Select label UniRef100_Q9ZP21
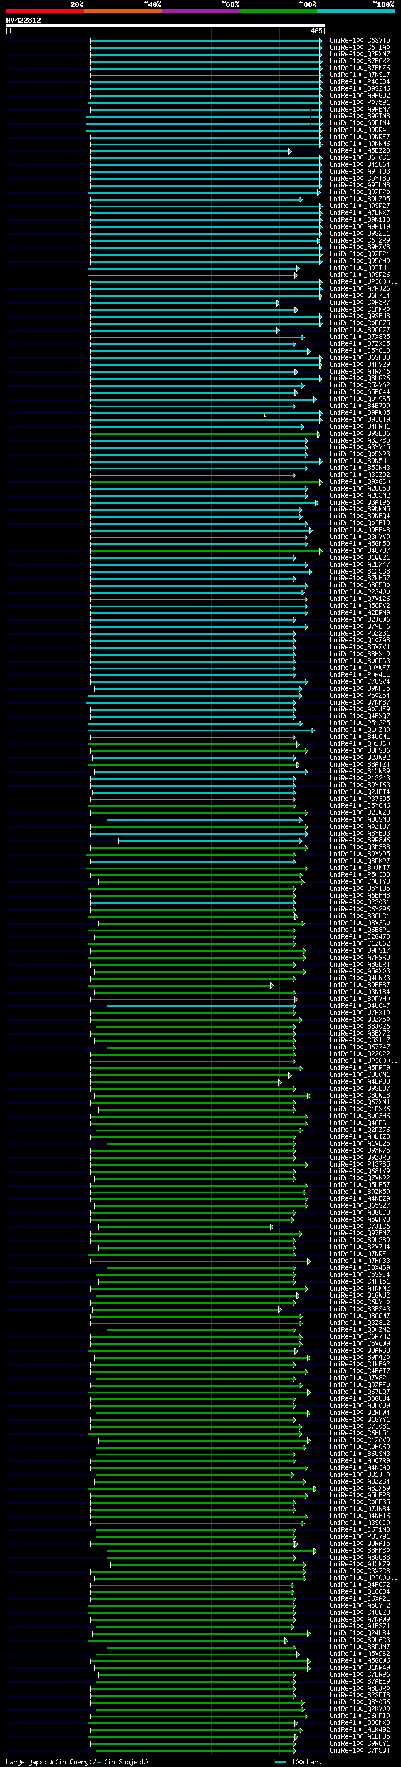Screen dimensions: 401x1767 (x=360, y=254)
